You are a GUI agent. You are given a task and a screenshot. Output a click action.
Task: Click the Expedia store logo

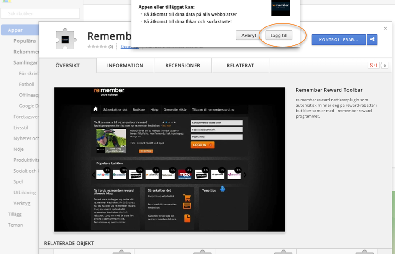[119, 174]
